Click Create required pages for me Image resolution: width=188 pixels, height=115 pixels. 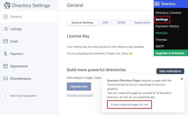pos(129,104)
